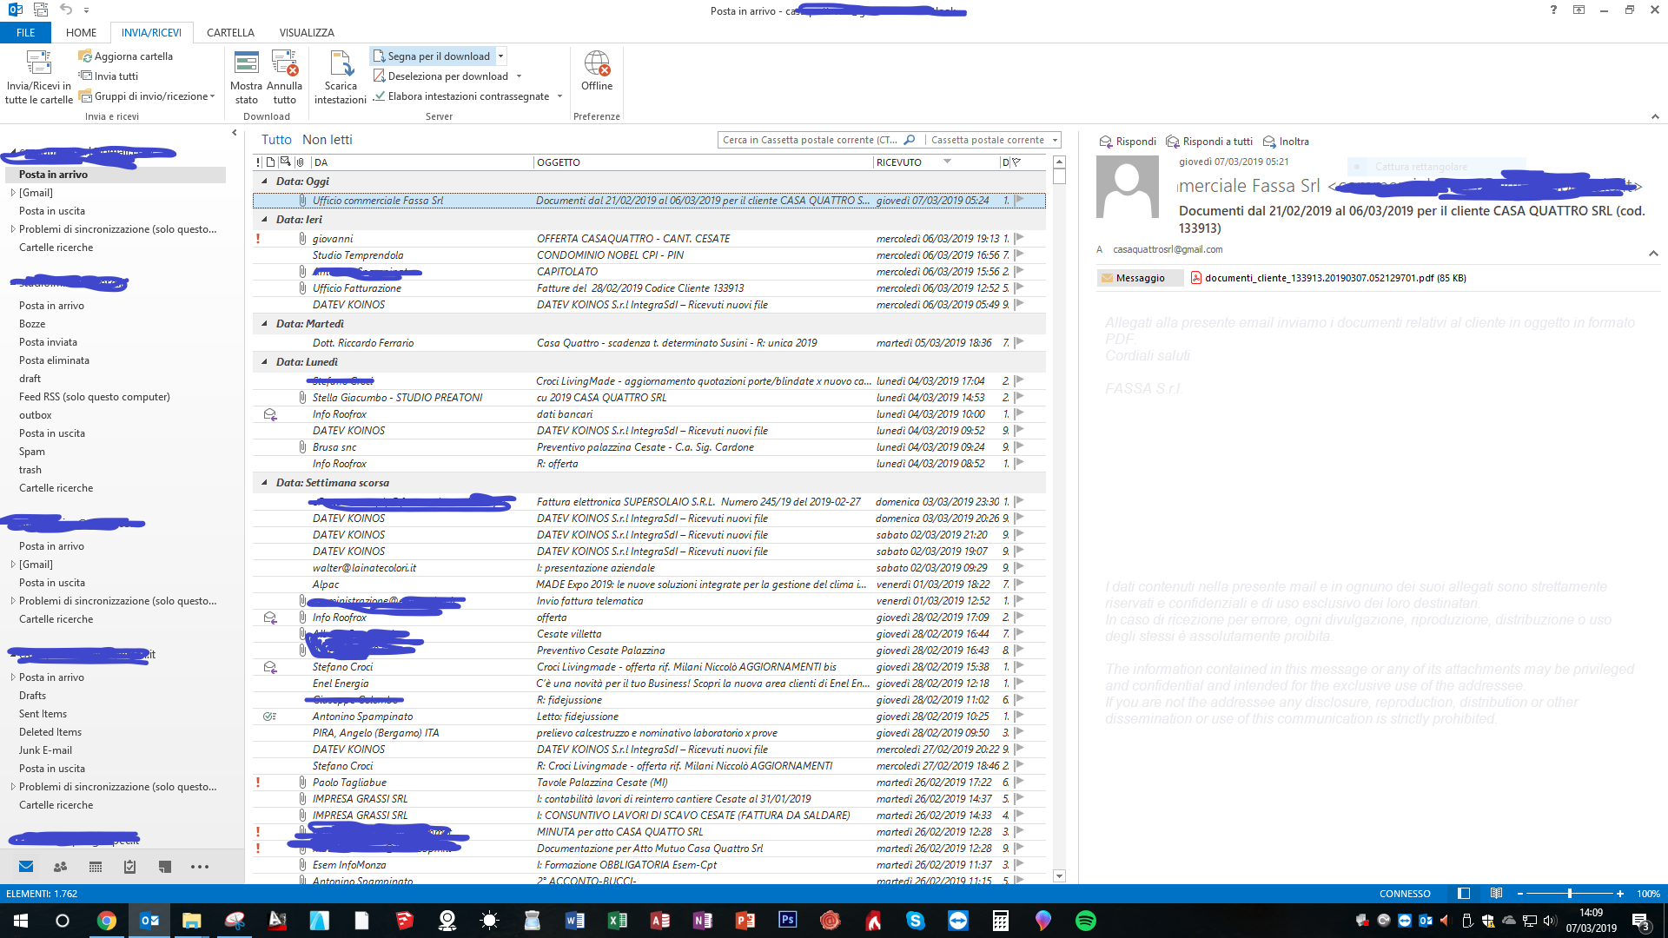Flag the Enel Energia message
Screen dimensions: 1668x938
pyautogui.click(x=1019, y=684)
